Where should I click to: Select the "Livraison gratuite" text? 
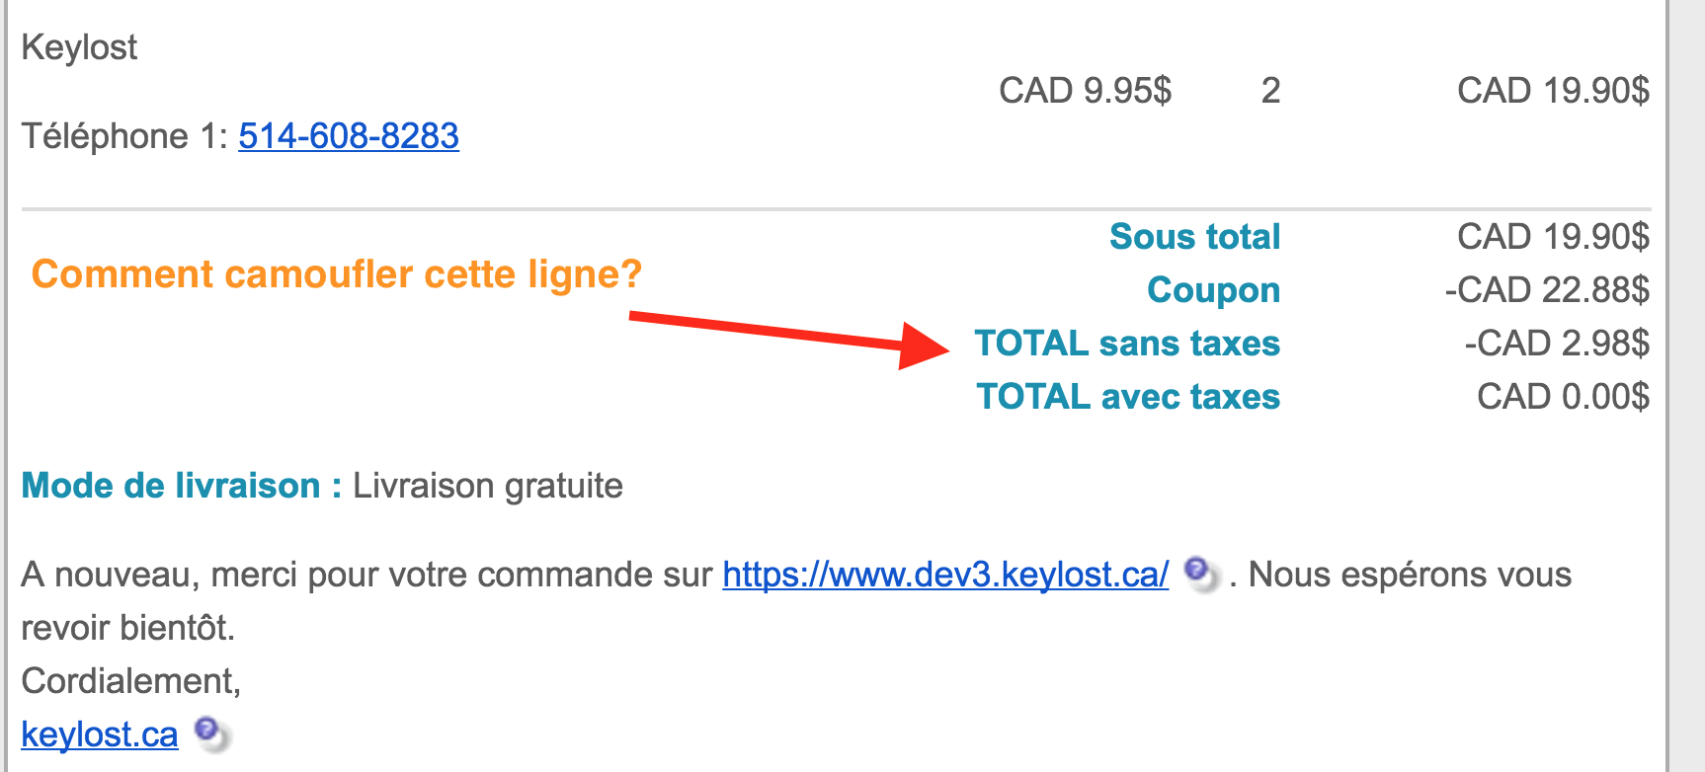pos(488,486)
